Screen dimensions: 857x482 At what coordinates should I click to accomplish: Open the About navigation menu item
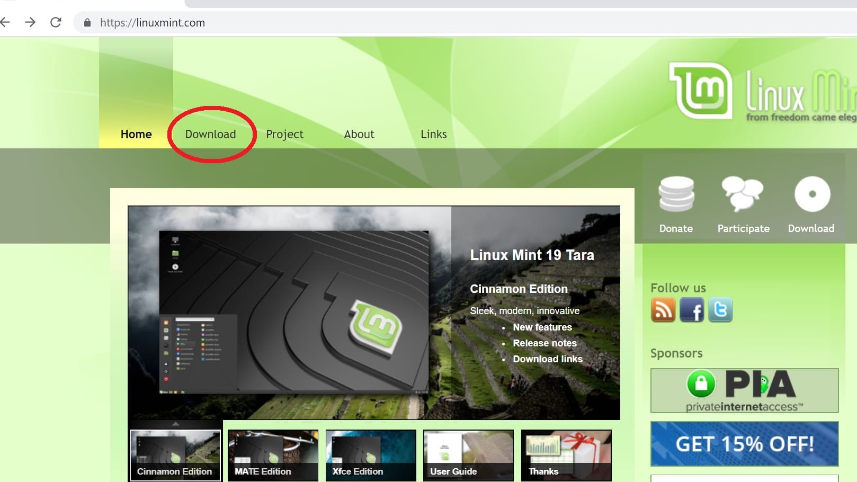[x=359, y=134]
